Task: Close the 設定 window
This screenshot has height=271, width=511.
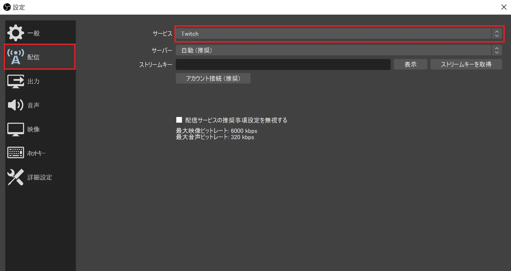Action: coord(504,7)
